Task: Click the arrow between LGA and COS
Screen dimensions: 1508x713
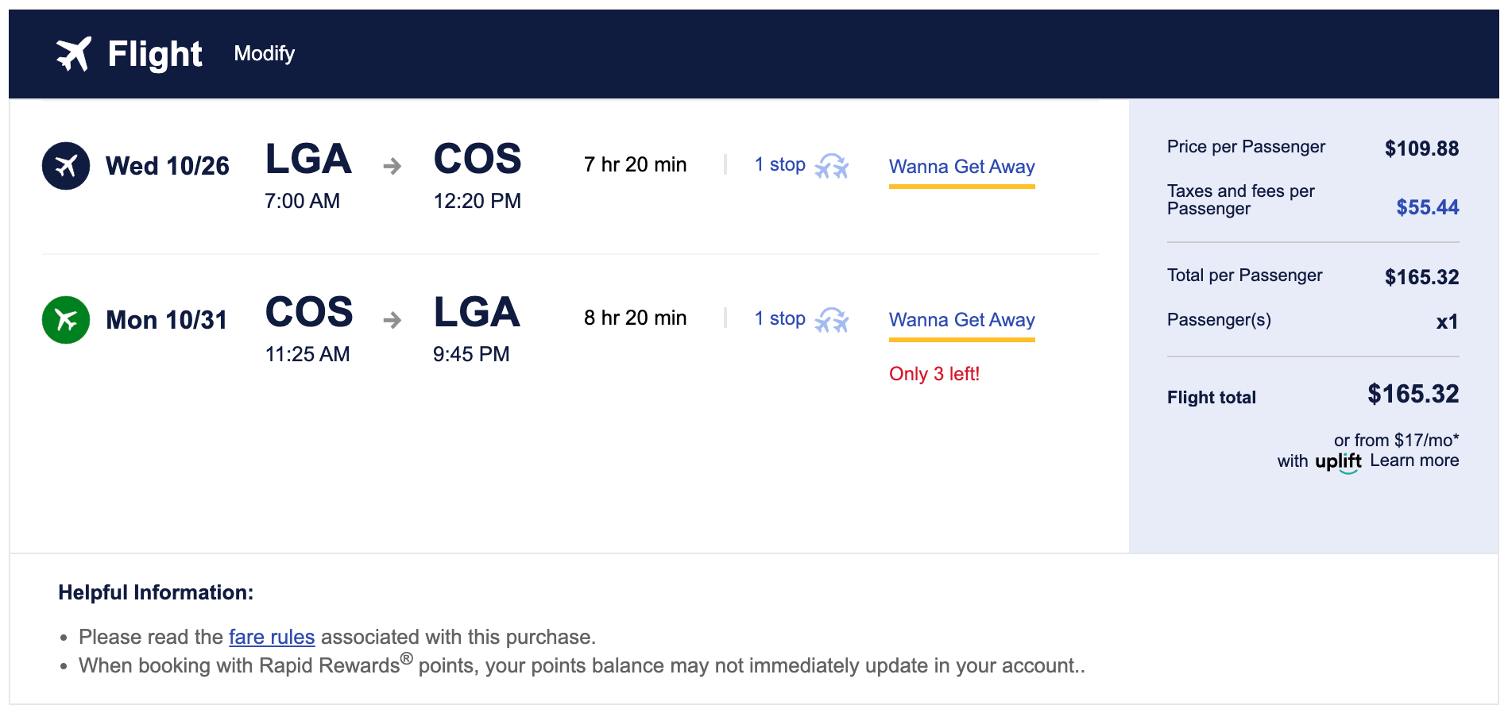Action: point(392,166)
